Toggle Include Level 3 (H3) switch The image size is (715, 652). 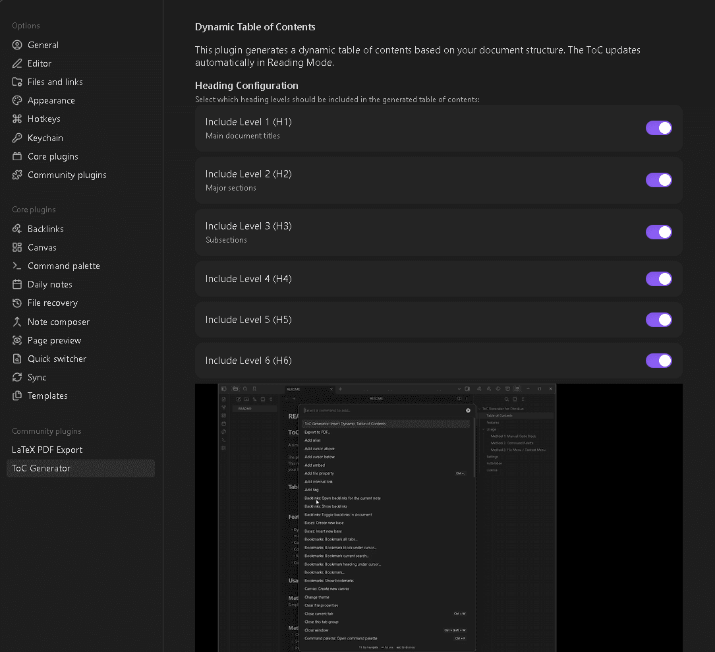click(x=658, y=232)
